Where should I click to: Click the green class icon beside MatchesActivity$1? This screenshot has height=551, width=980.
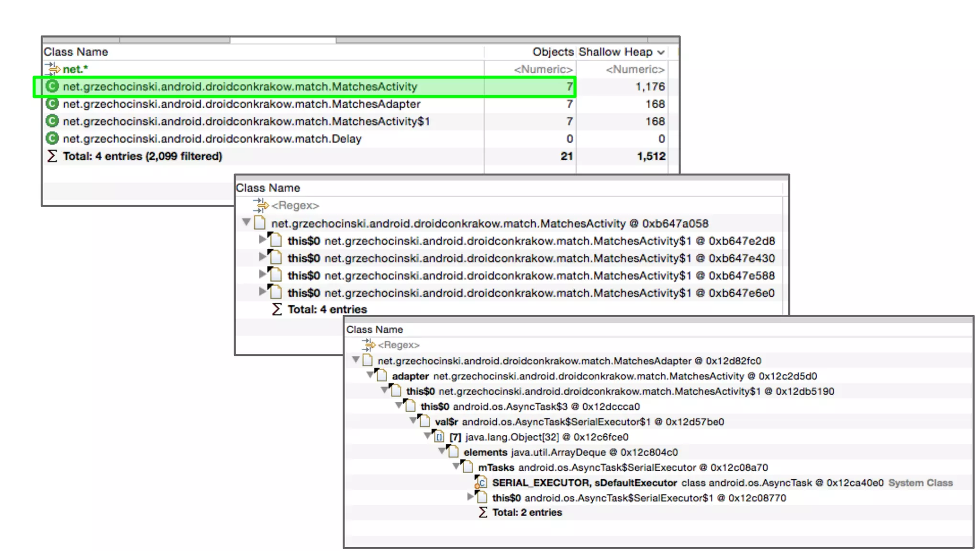[52, 121]
